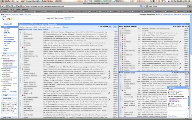192x120 pixels.
Task: Click the Archive button
Action: click(22, 27)
